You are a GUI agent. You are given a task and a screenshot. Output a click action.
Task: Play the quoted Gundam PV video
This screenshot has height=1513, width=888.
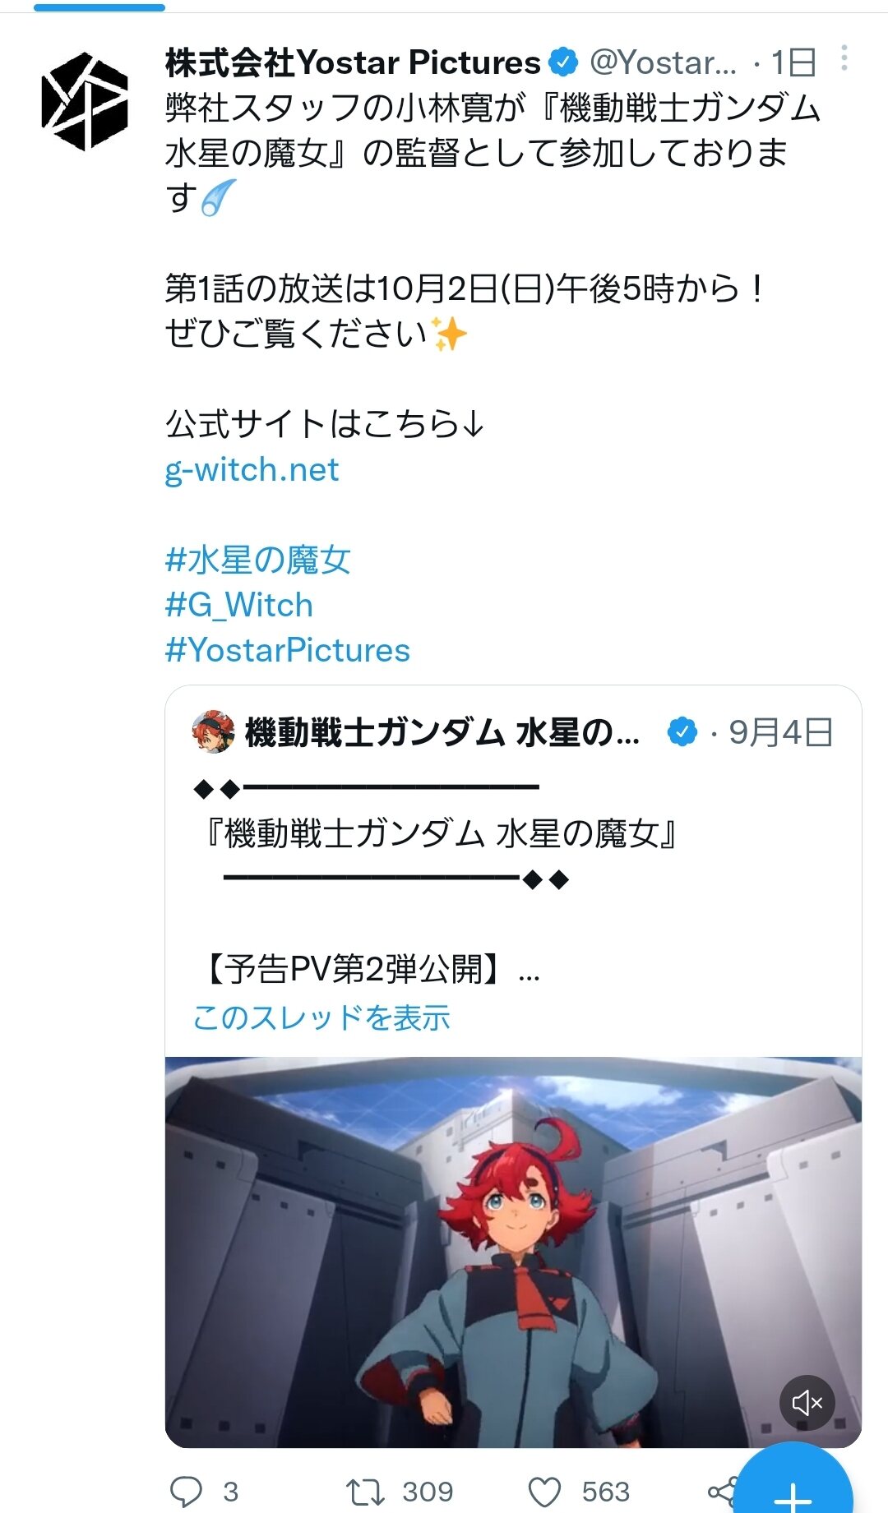[x=513, y=1252]
